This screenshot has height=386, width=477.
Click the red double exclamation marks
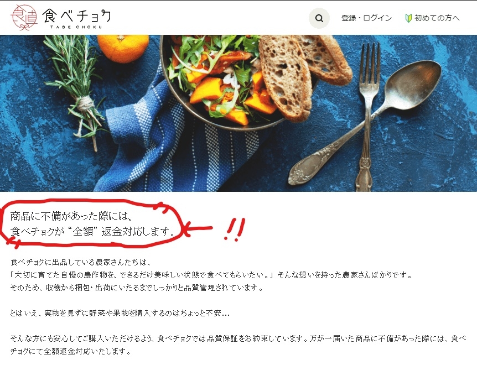(x=235, y=229)
